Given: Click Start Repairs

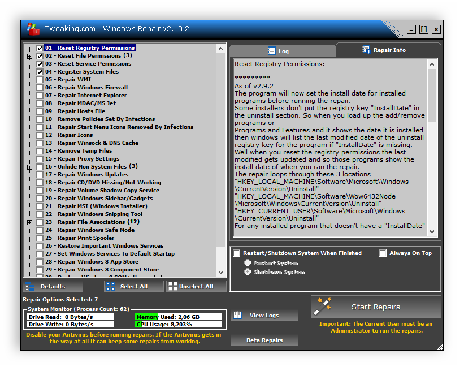Looking at the screenshot, I should (x=376, y=307).
